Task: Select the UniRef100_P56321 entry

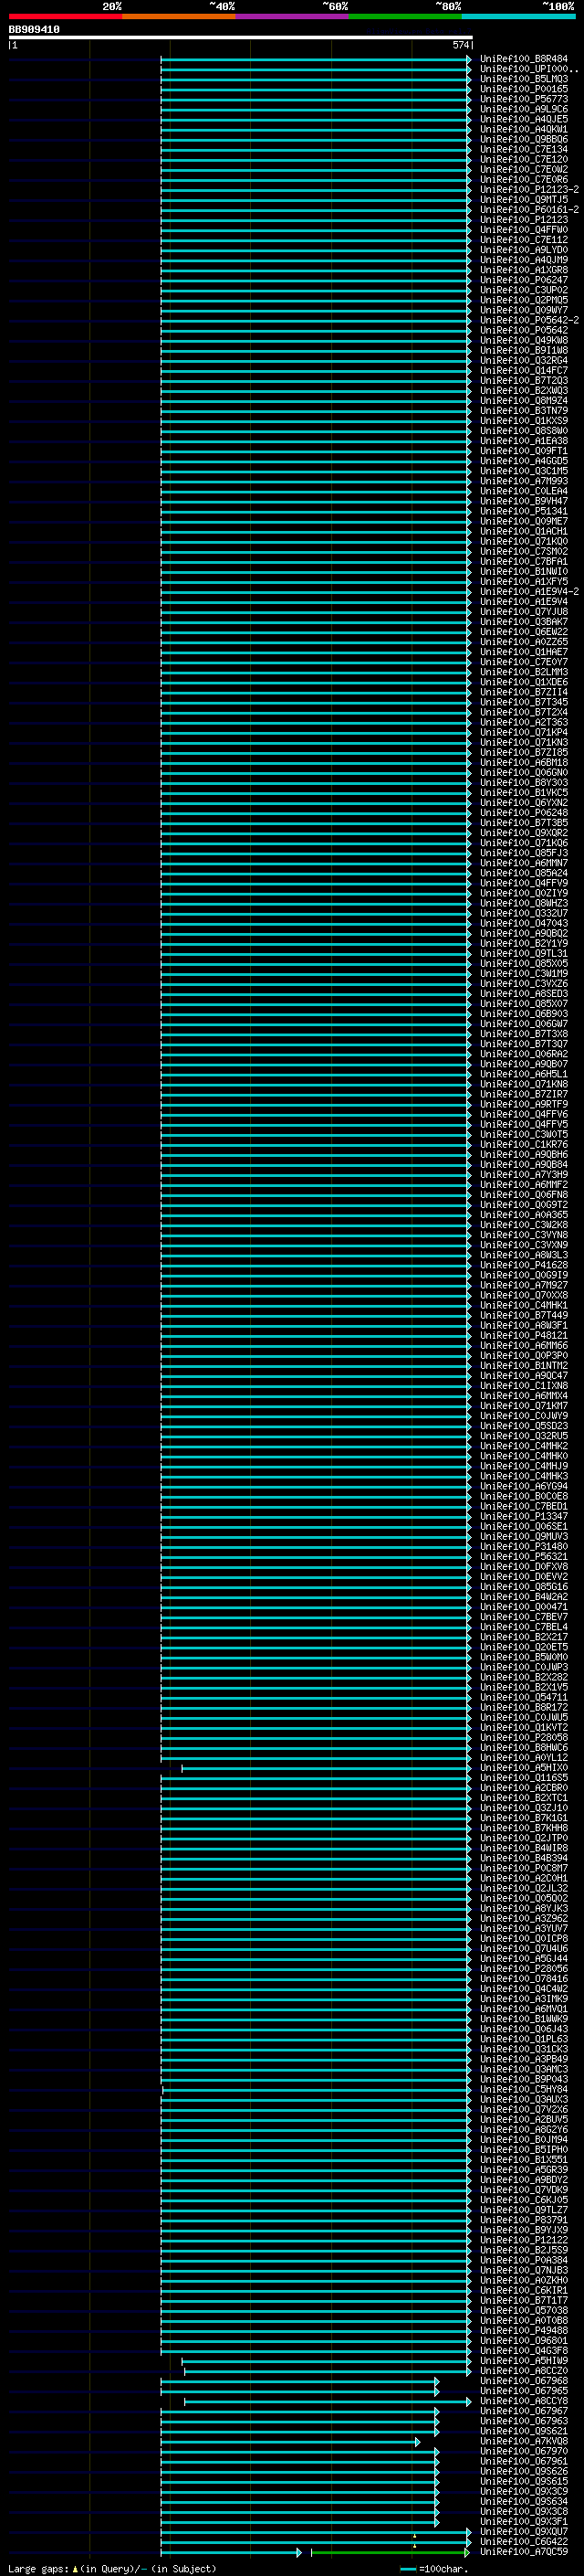Action: click(524, 1556)
